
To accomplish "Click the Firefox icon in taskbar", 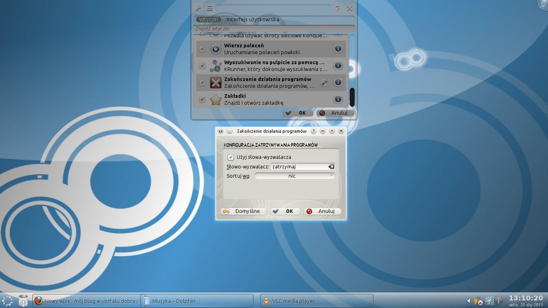I will (x=38, y=301).
